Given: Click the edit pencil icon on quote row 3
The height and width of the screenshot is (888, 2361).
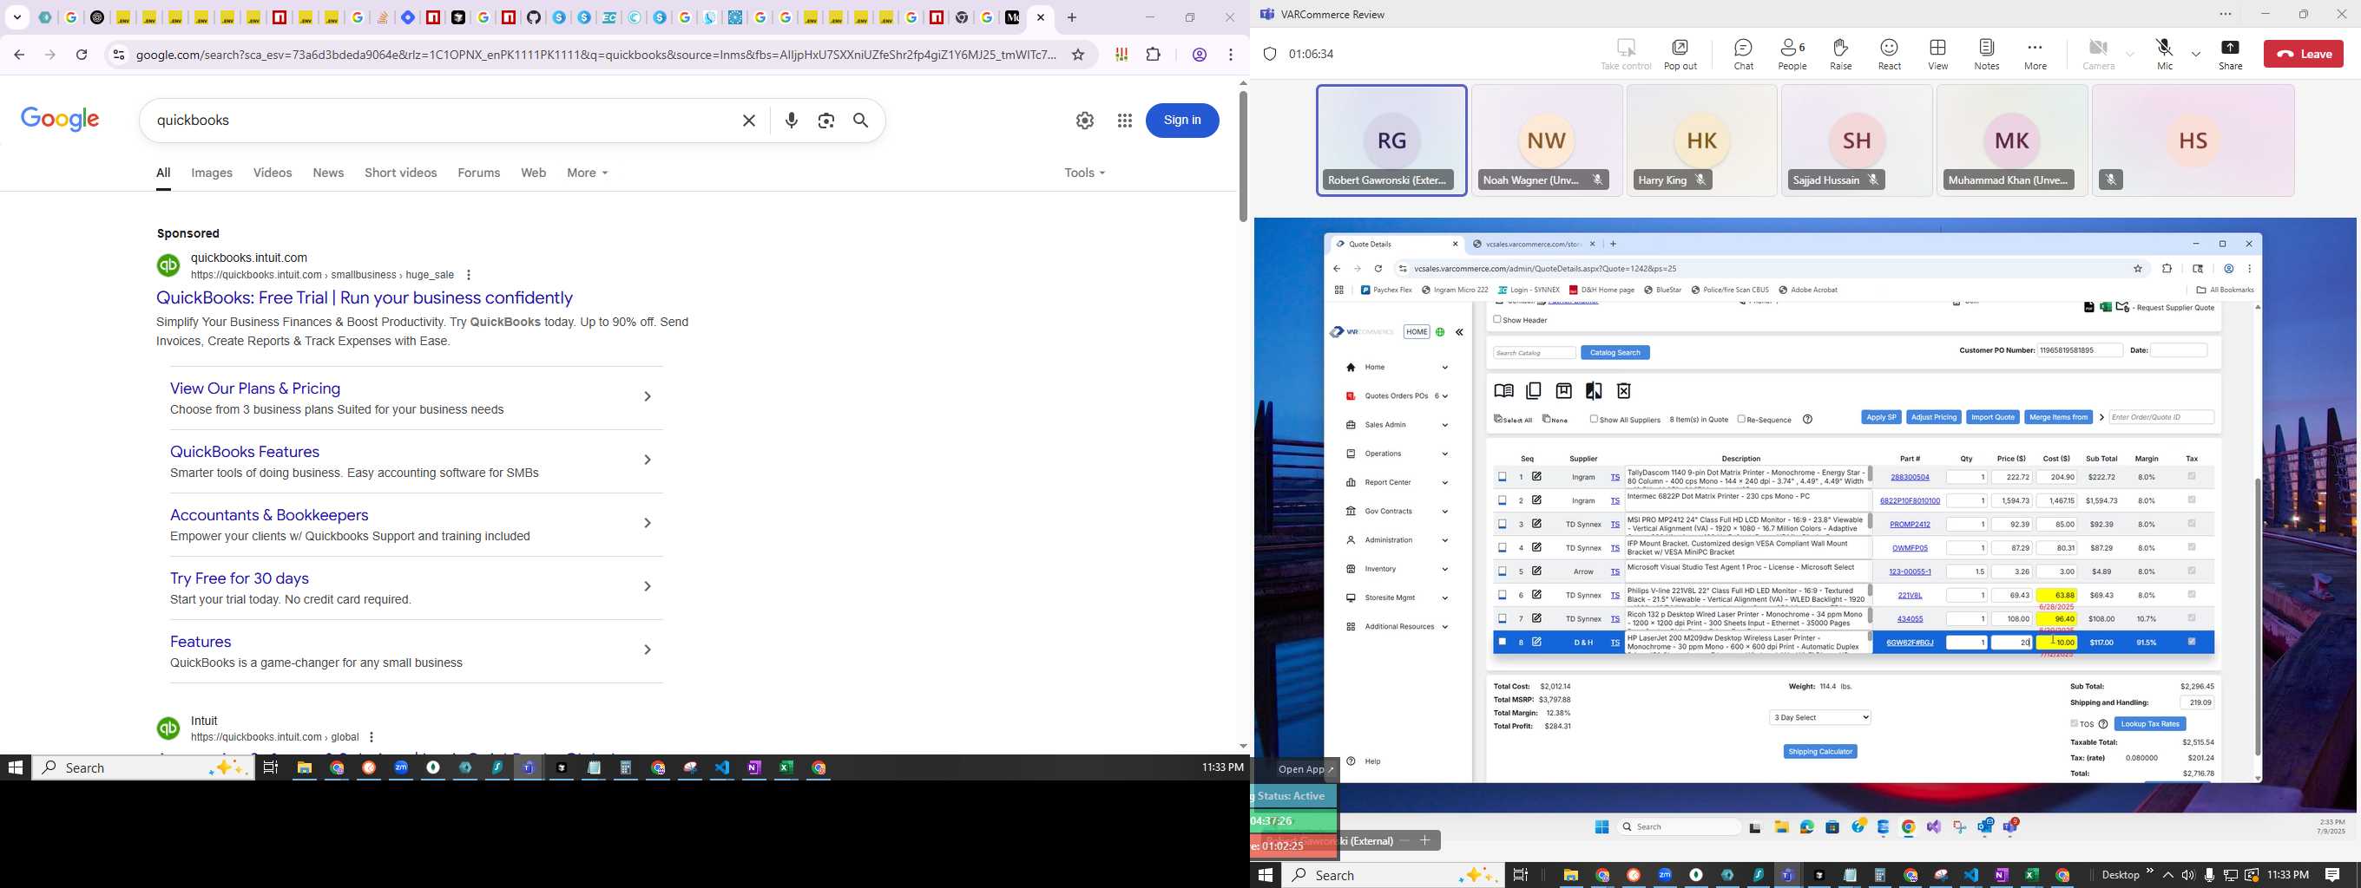Looking at the screenshot, I should [x=1537, y=524].
